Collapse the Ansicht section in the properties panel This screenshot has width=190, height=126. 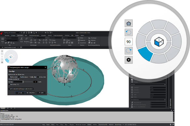point(165,84)
